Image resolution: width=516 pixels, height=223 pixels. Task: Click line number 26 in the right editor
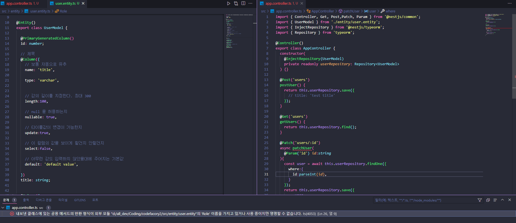pos(266,148)
